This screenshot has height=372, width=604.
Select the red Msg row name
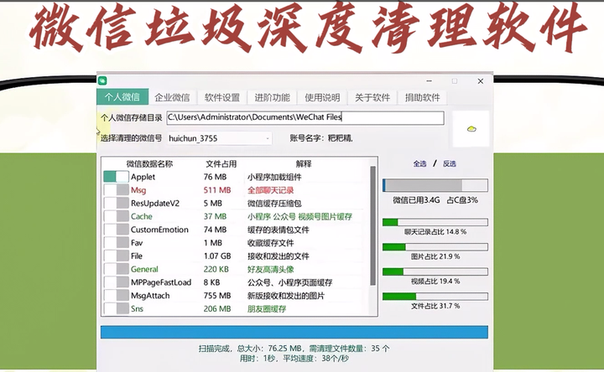[x=138, y=190]
